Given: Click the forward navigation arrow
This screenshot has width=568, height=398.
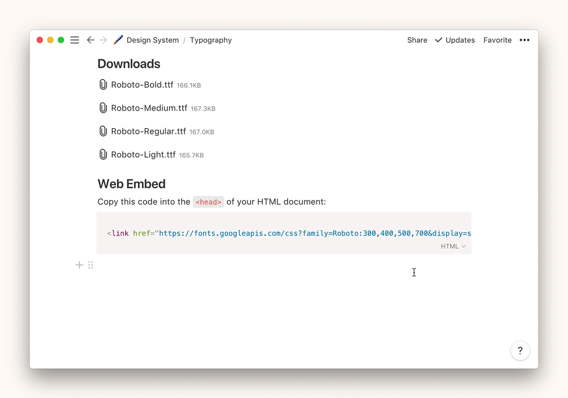Looking at the screenshot, I should coord(104,40).
